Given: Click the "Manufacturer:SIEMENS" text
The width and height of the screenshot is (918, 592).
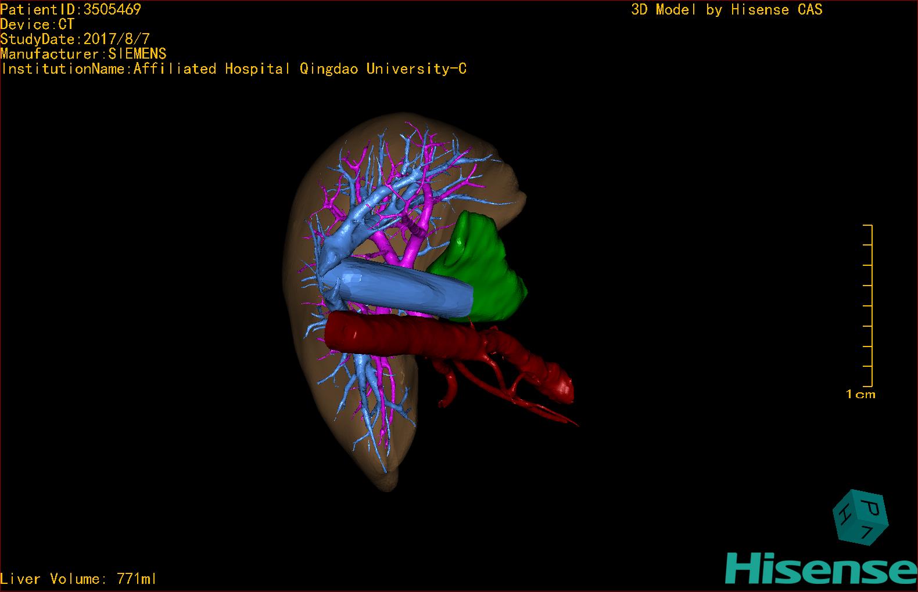Looking at the screenshot, I should [x=83, y=54].
